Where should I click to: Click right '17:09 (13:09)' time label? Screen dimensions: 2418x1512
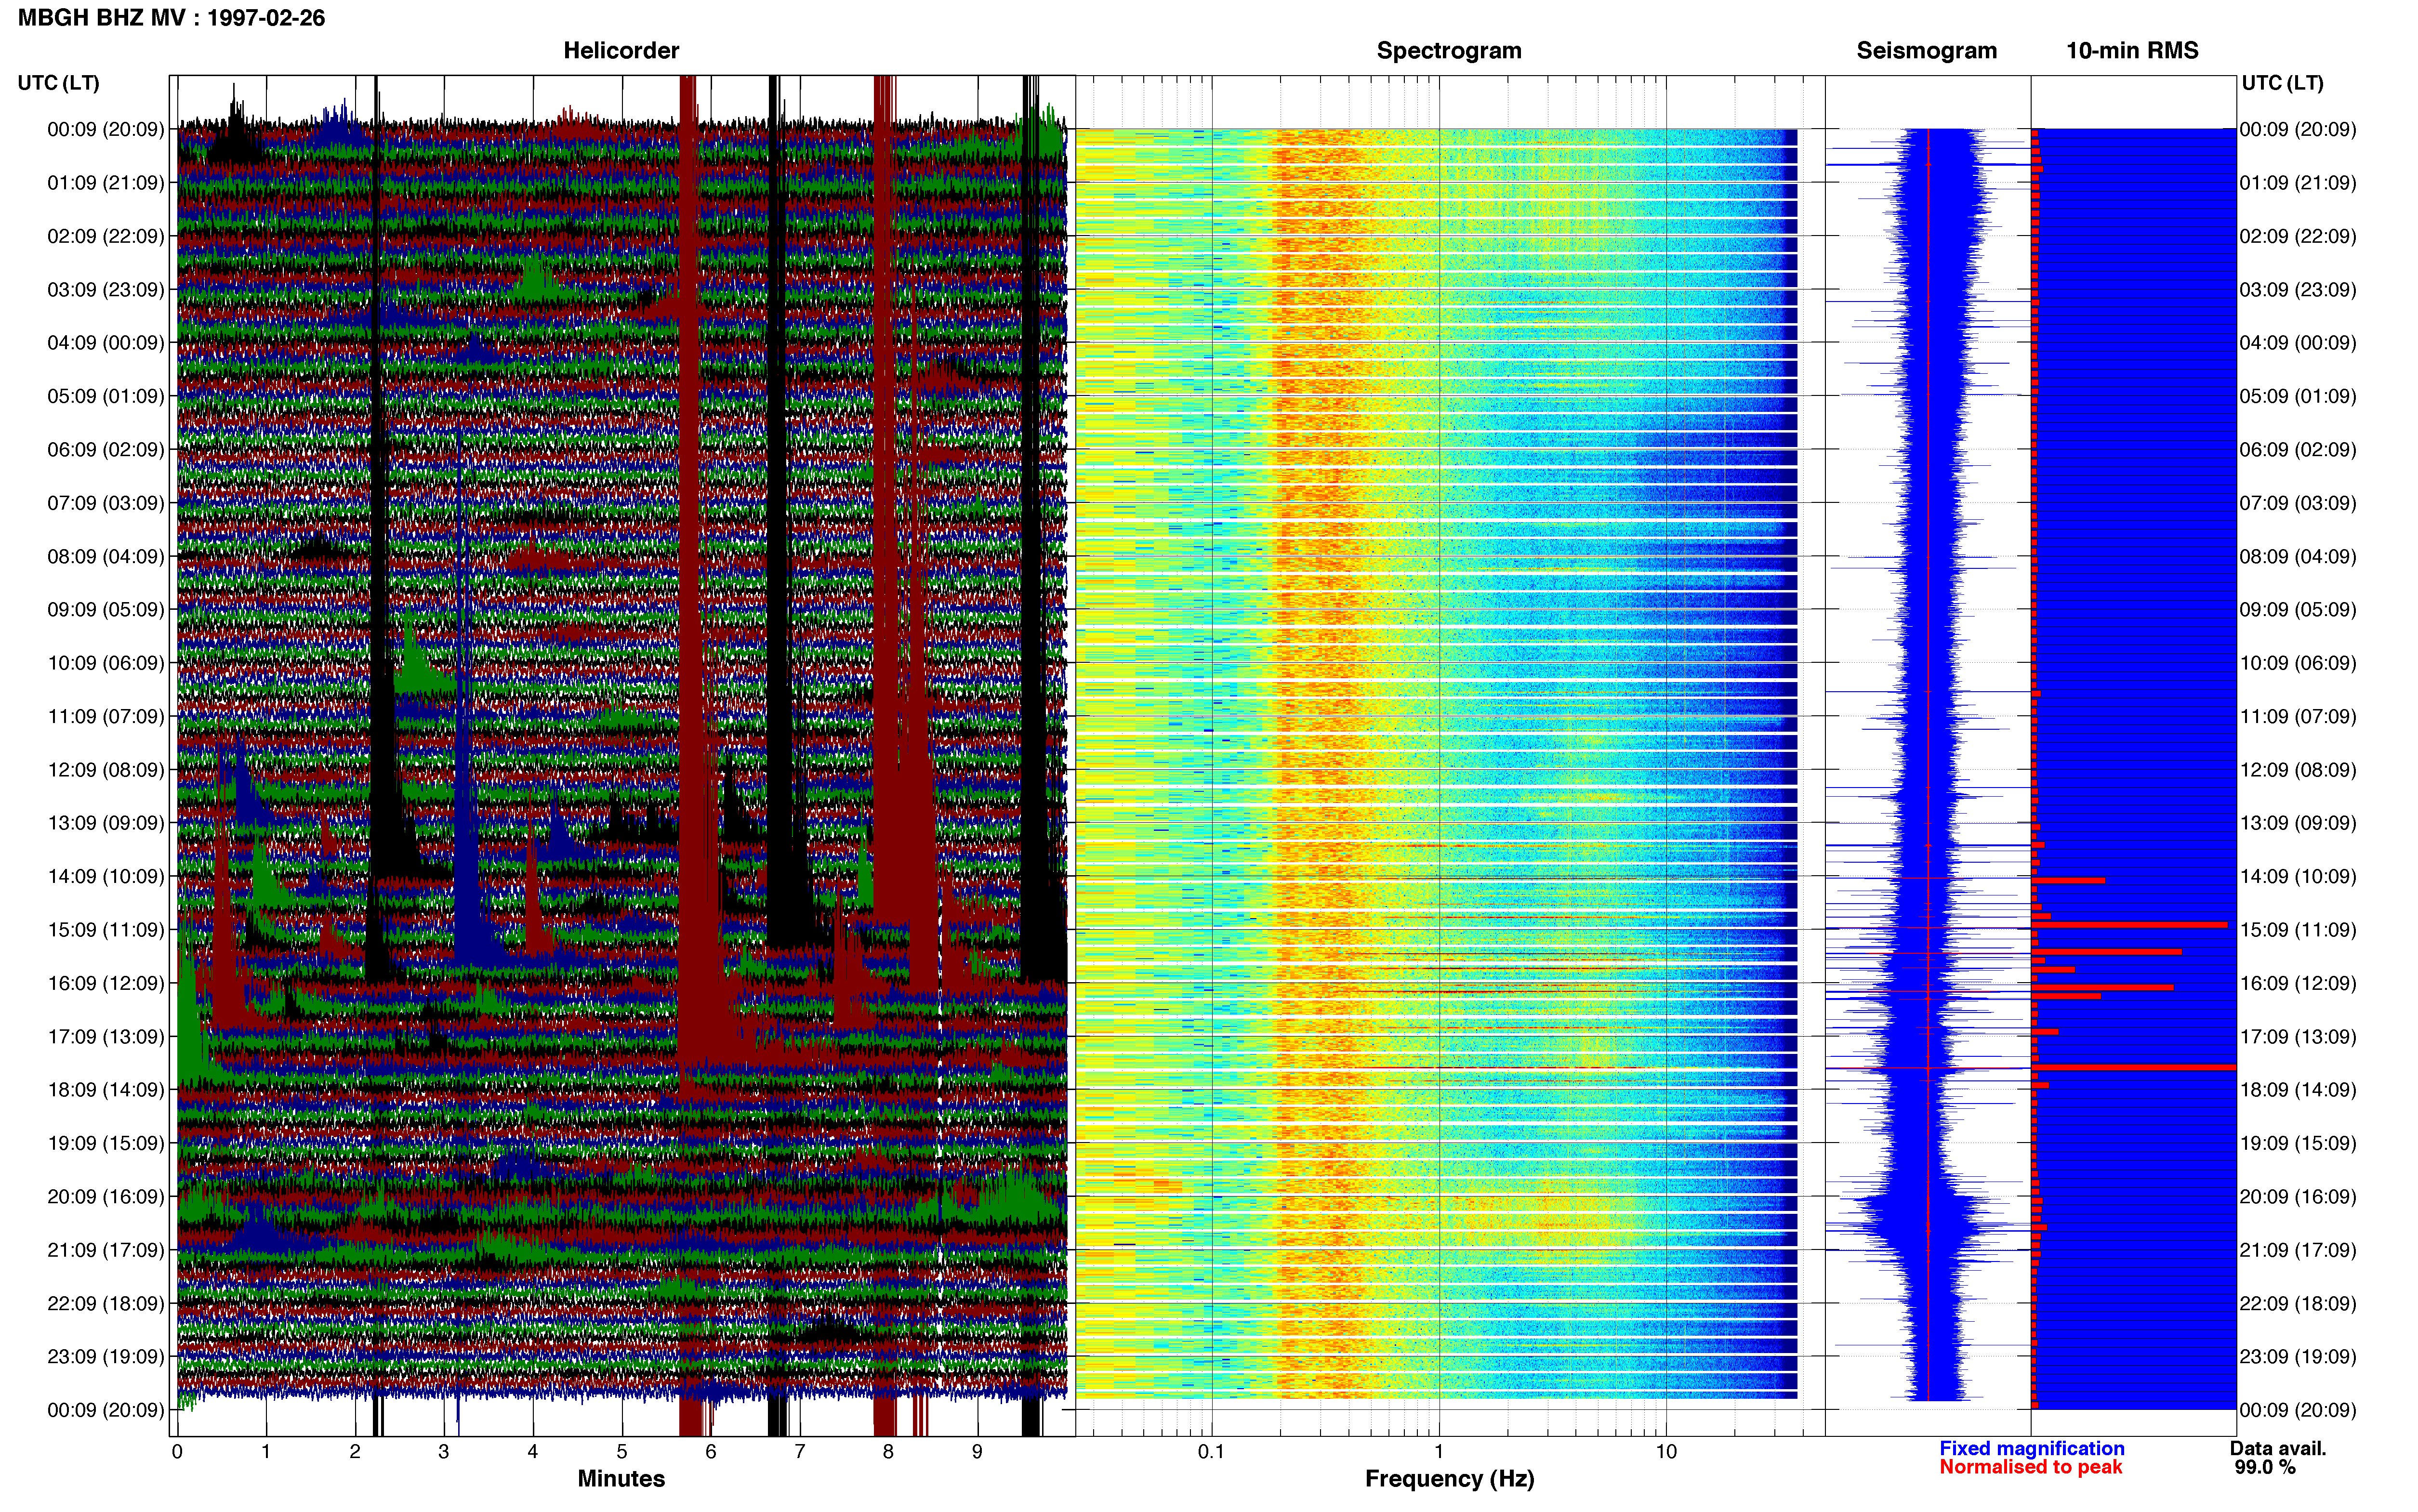click(2298, 1037)
